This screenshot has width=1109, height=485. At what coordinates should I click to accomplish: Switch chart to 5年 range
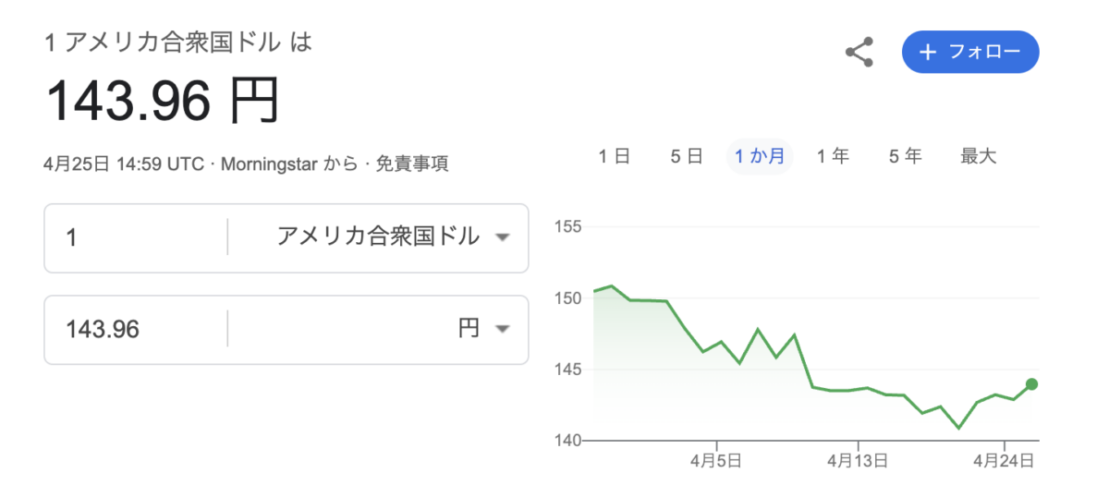(906, 156)
